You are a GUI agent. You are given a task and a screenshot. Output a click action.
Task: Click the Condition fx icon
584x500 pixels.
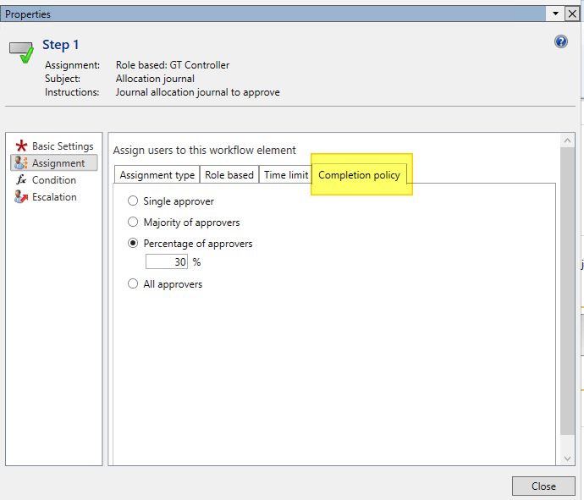tap(21, 180)
